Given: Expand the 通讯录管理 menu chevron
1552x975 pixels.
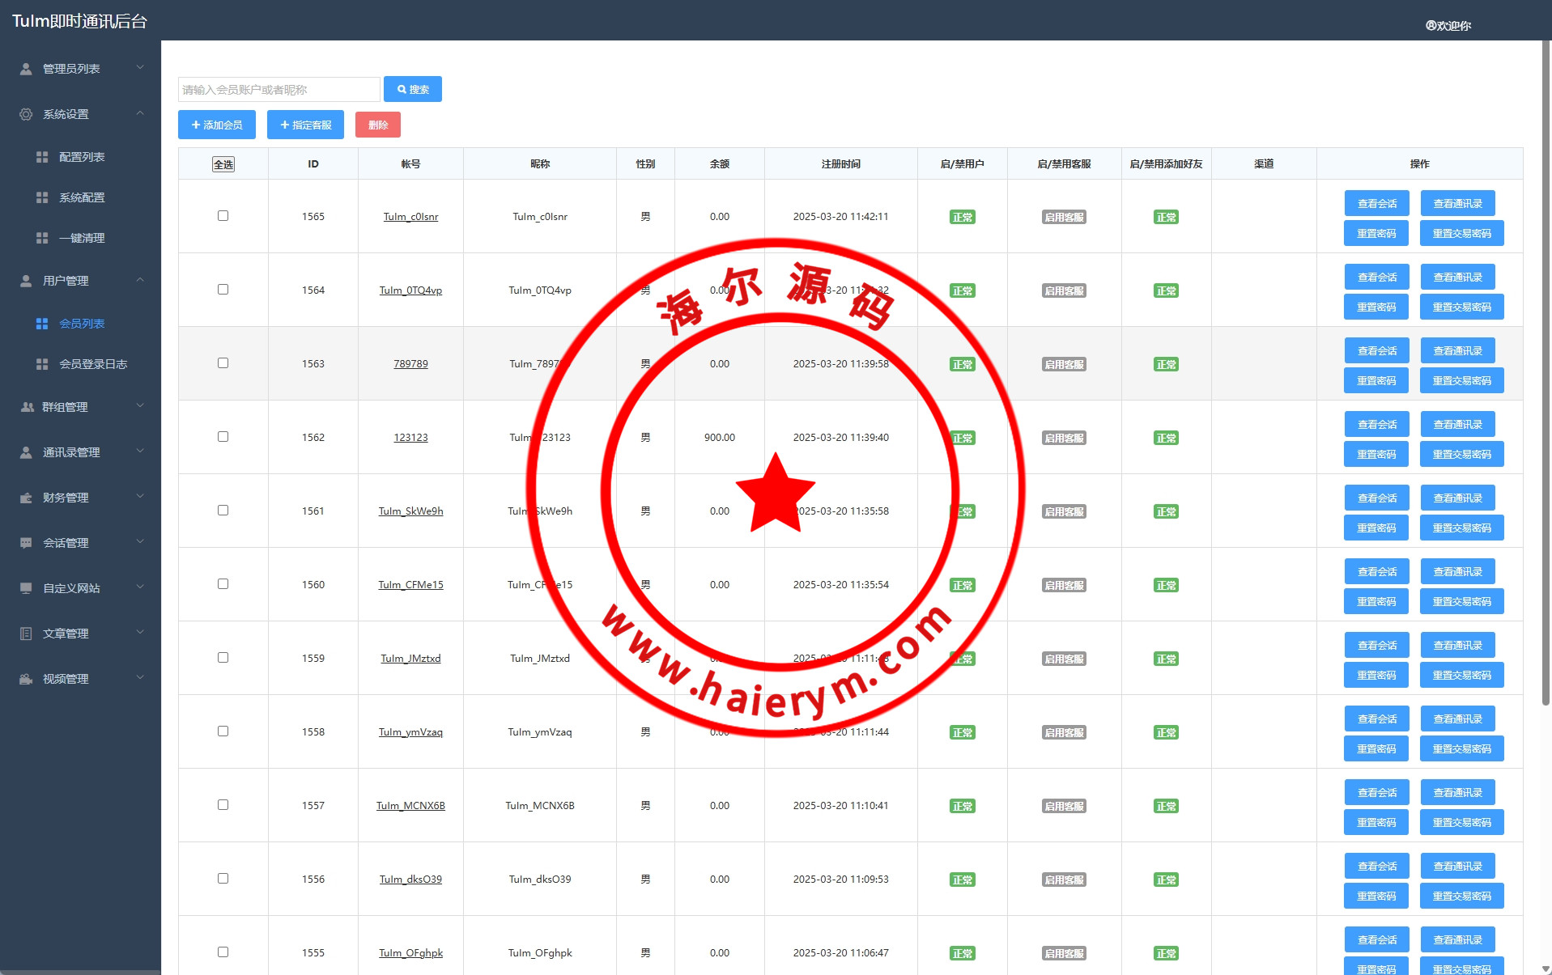Looking at the screenshot, I should pos(140,451).
